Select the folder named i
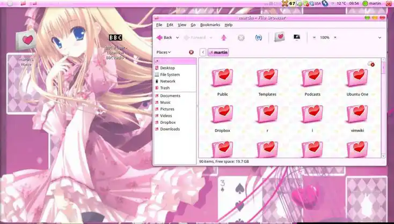The height and width of the screenshot is (224, 394). [312, 114]
